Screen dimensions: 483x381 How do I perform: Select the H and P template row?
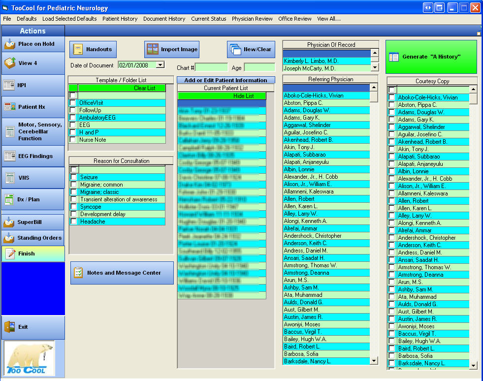point(122,132)
